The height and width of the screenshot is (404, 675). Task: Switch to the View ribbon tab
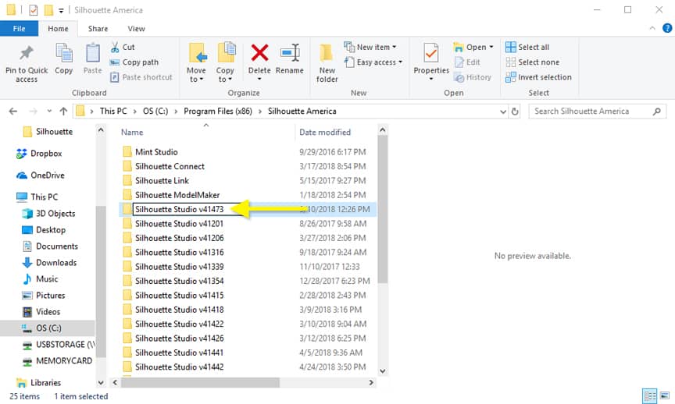click(136, 29)
